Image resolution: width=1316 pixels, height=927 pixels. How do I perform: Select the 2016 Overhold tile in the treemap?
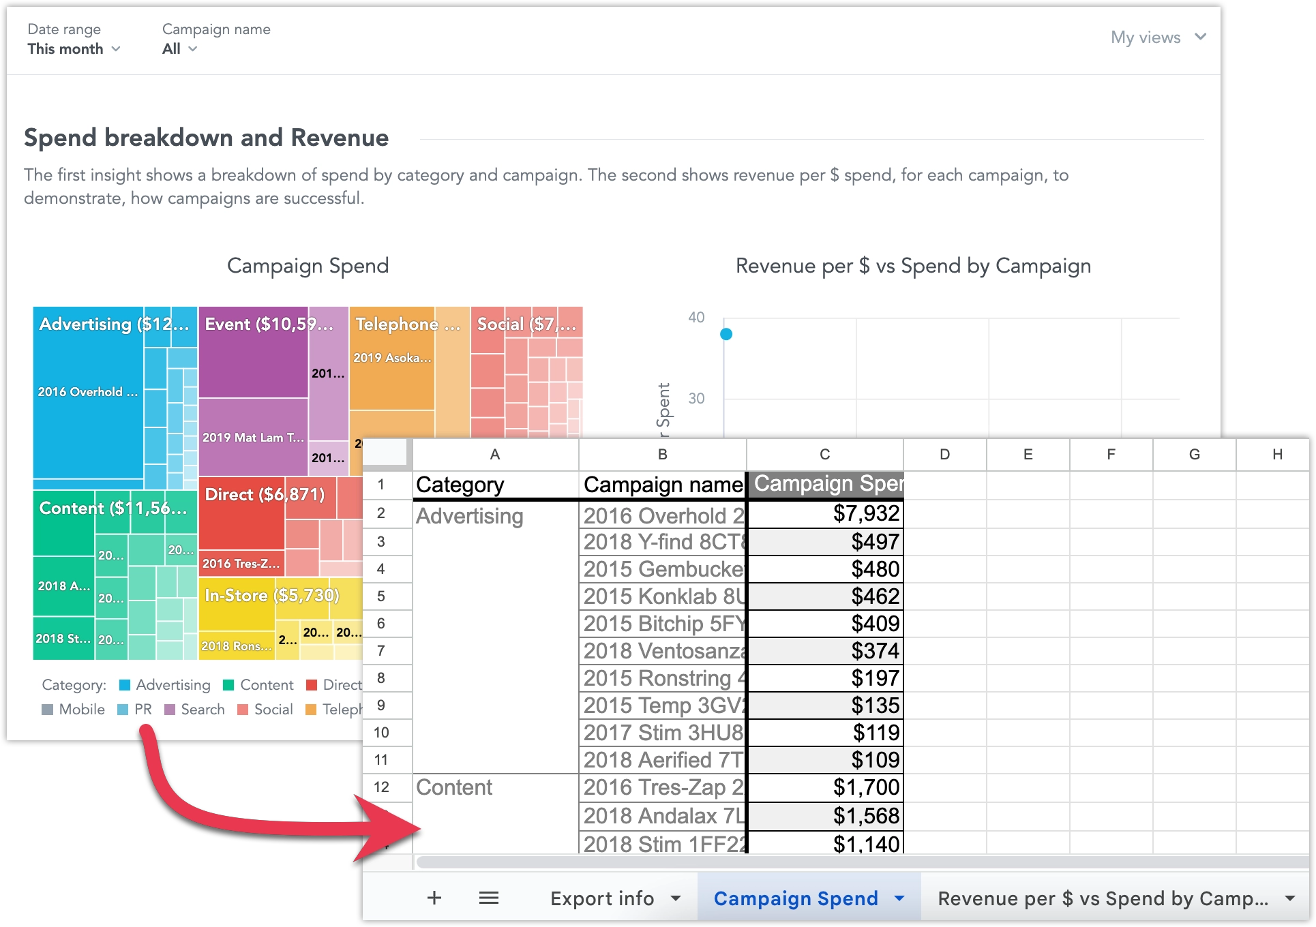point(87,392)
